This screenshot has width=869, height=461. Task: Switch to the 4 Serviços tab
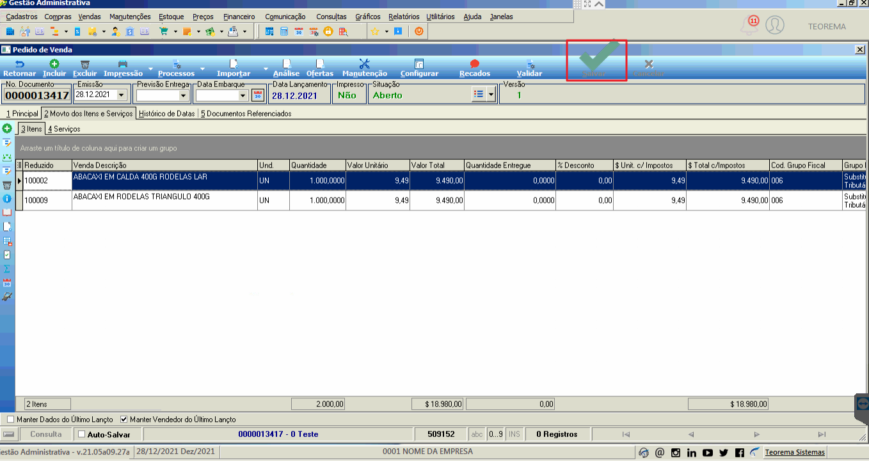(x=64, y=129)
